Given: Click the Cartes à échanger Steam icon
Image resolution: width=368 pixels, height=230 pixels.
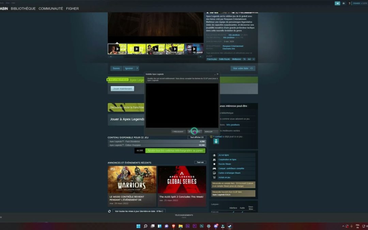Looking at the screenshot, I should (214, 173).
